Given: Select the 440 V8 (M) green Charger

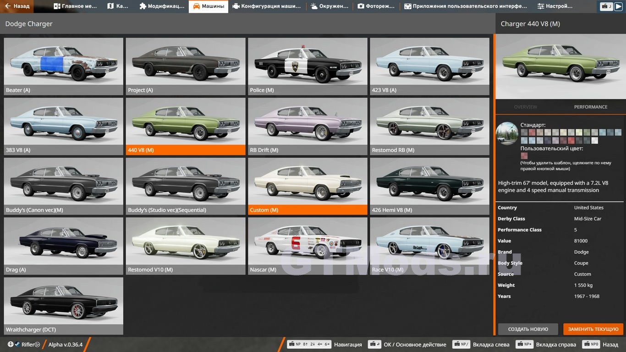Looking at the screenshot, I should [x=186, y=126].
